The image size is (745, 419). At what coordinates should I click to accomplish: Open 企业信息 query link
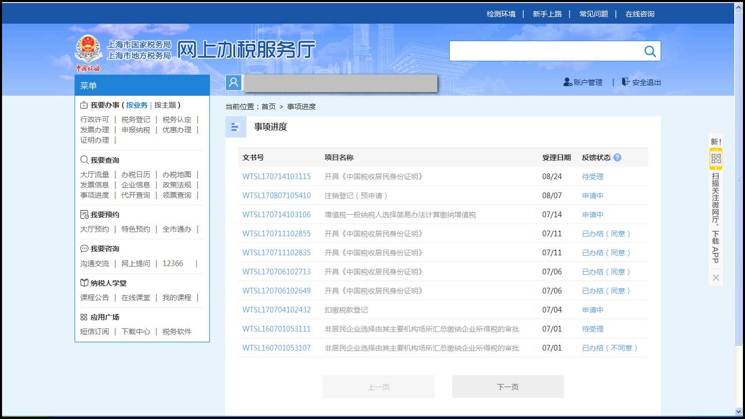click(136, 185)
